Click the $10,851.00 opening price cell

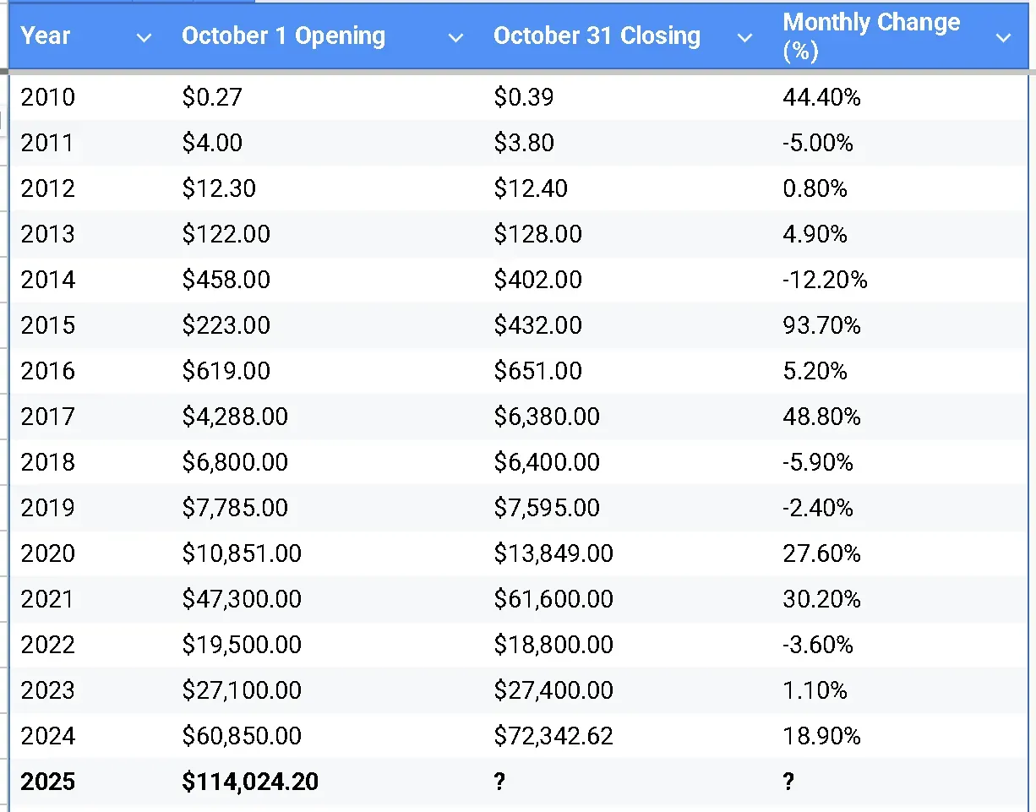(242, 553)
